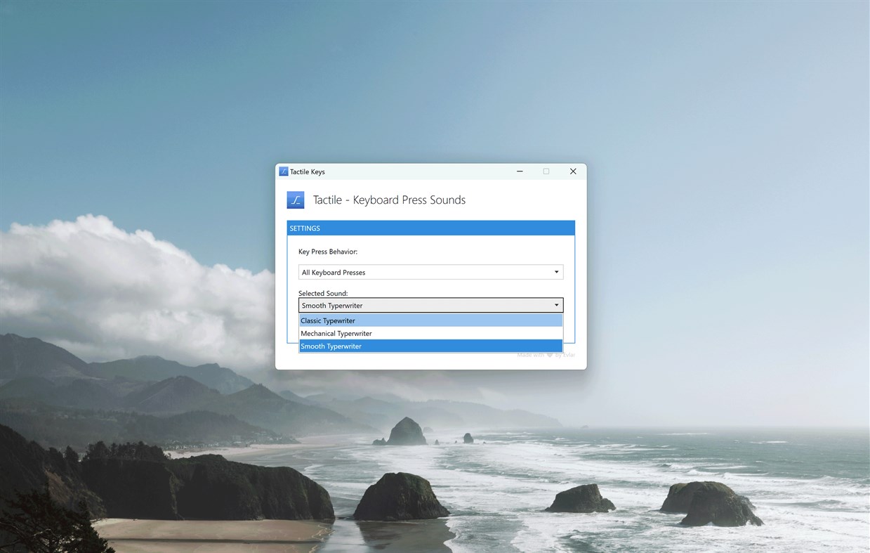Expand the Key Press Behavior combo box arrow

(556, 272)
